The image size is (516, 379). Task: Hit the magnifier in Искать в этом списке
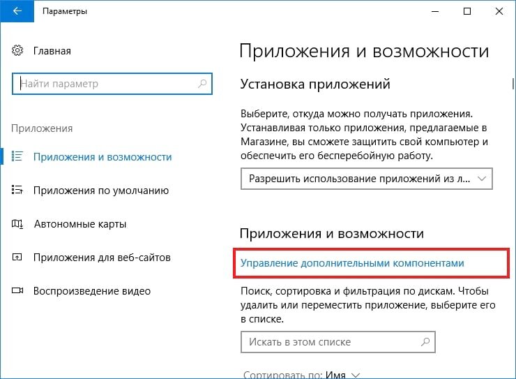tap(425, 342)
